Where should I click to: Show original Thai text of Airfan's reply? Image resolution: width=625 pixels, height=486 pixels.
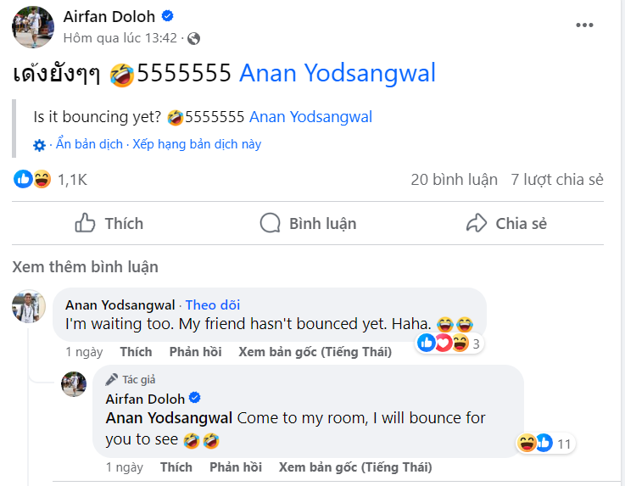point(355,467)
